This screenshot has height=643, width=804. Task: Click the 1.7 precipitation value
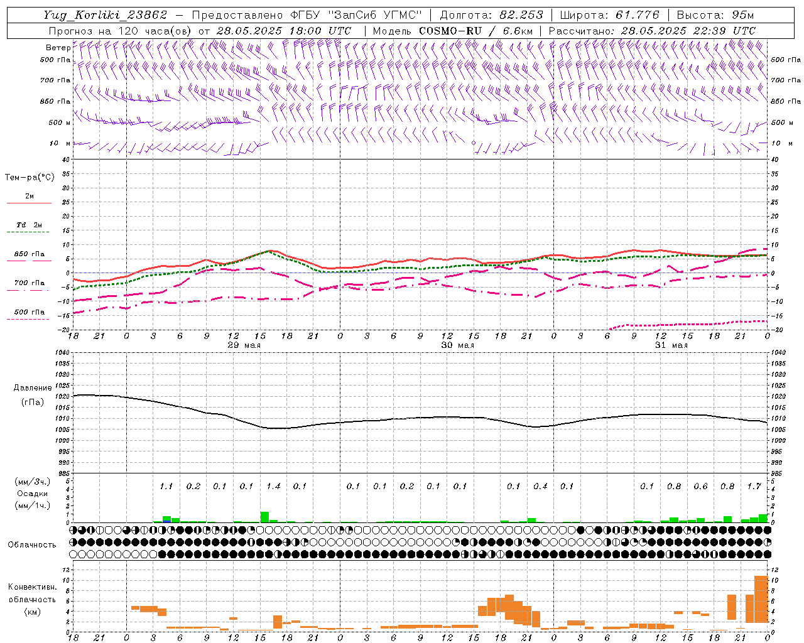tap(754, 486)
